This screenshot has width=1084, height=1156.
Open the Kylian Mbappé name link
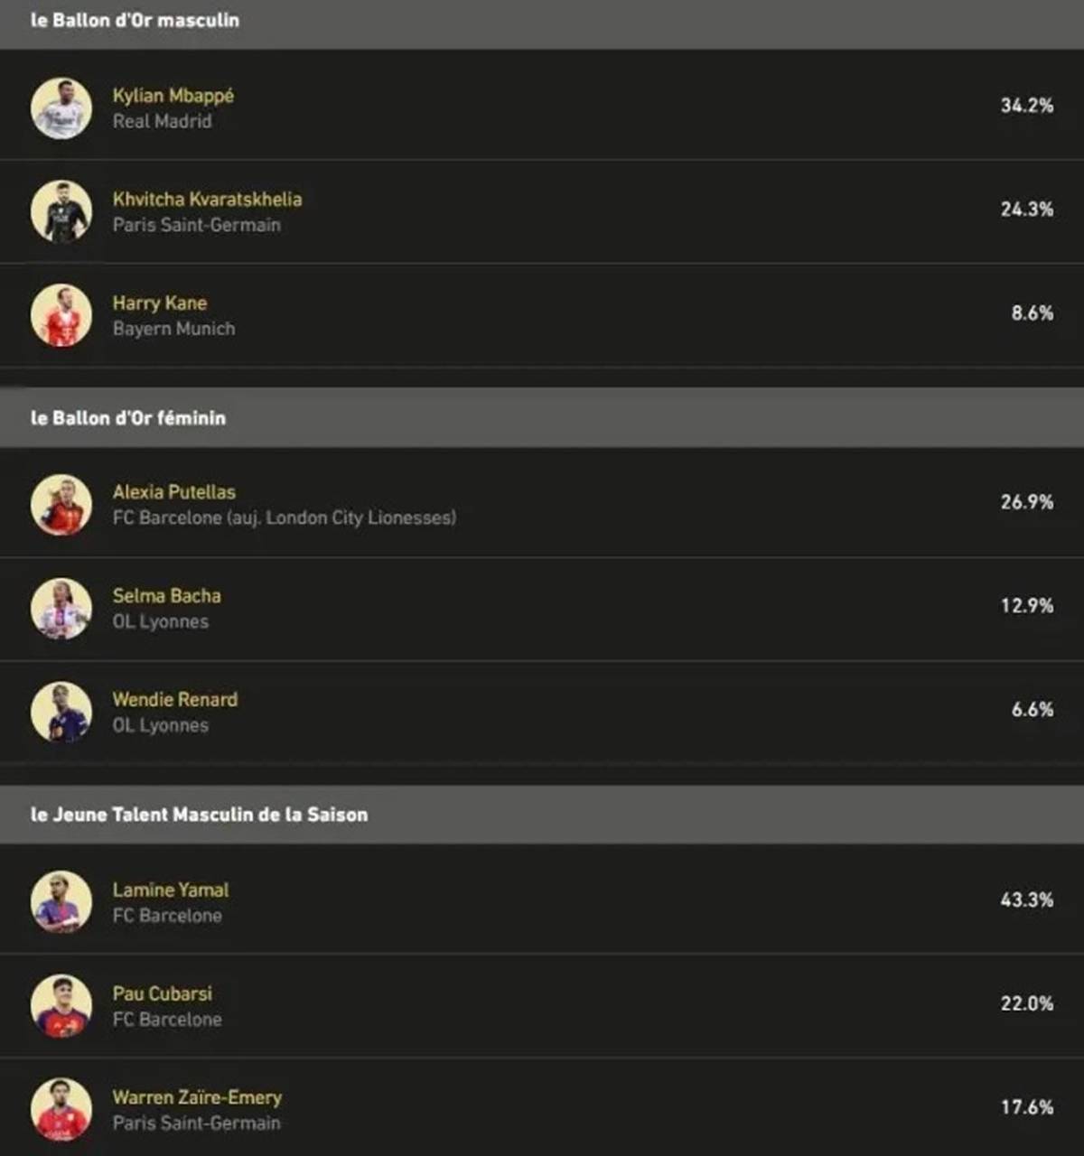173,96
